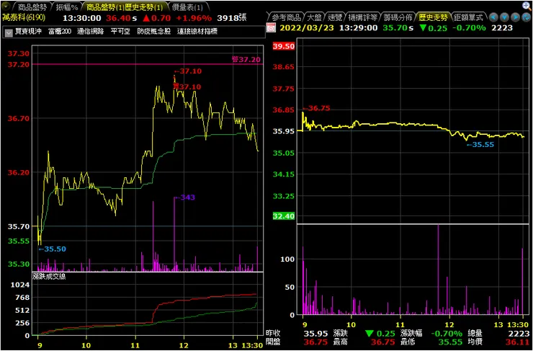Click the +1.96% change in header
This screenshot has height=351, width=533.
[x=194, y=18]
